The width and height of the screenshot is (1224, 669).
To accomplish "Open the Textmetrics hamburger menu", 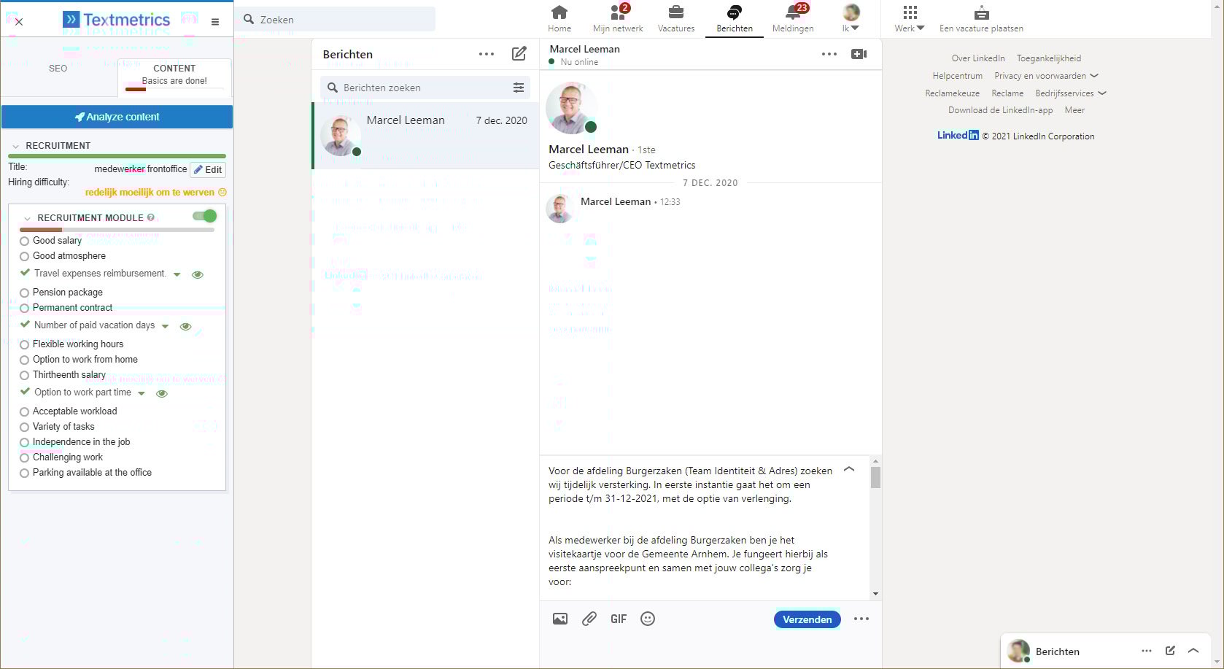I will (x=215, y=22).
